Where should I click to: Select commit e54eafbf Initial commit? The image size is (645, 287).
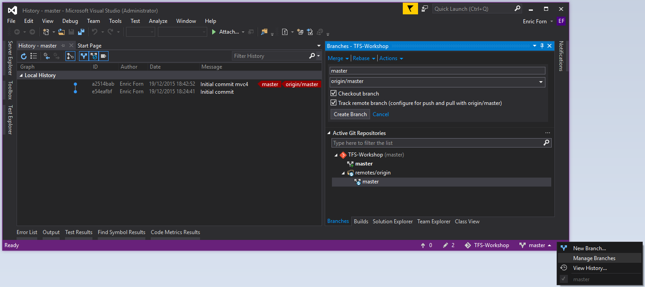coord(169,91)
